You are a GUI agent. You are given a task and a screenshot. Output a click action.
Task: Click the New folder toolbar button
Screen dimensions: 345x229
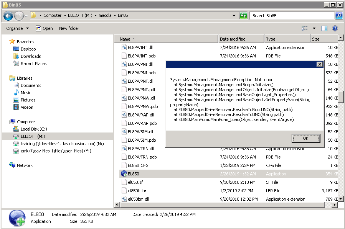(69, 28)
